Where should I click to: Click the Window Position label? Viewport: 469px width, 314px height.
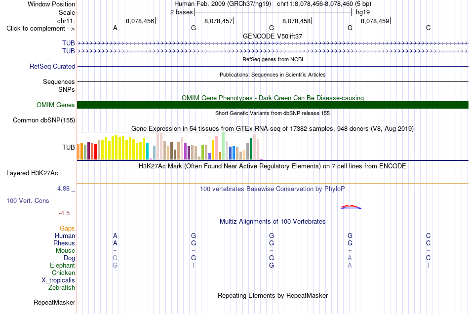click(51, 4)
